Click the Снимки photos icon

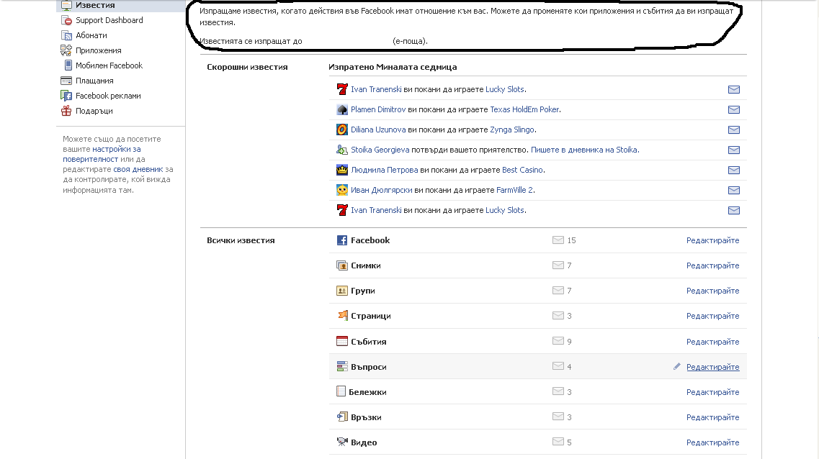coord(342,265)
